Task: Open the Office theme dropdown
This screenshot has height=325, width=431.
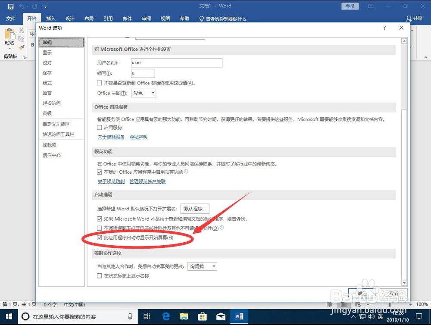Action: pyautogui.click(x=144, y=93)
